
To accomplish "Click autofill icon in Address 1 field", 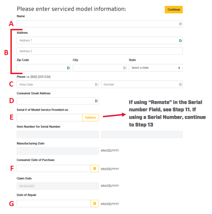I will coord(180,41).
